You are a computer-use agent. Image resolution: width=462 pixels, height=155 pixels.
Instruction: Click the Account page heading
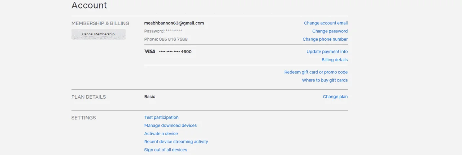click(x=89, y=5)
